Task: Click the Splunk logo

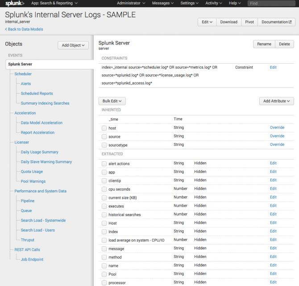Action: (x=15, y=3)
